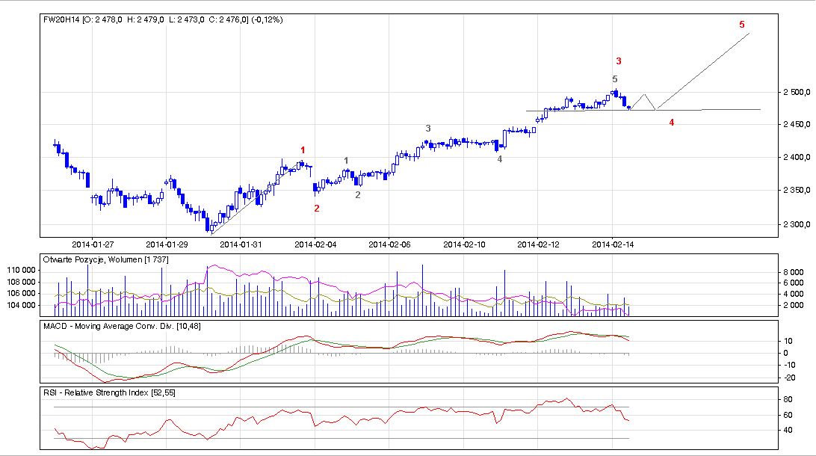This screenshot has height=456, width=816.
Task: Pick the gray sub-wave label 1
Action: pos(346,161)
